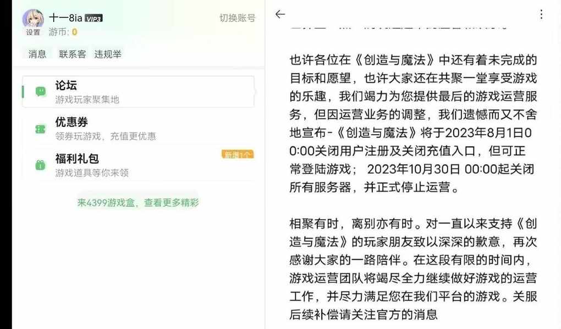Screen dimensions: 561x329
Task: Tap the user avatar picture
Action: point(33,19)
